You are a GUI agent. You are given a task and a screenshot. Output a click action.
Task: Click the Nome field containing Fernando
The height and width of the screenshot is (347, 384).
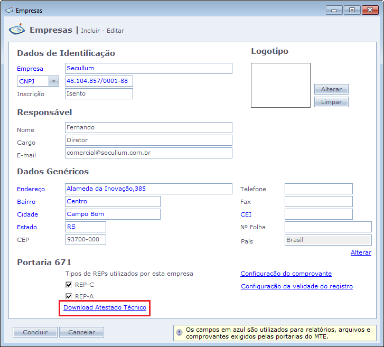click(x=148, y=128)
